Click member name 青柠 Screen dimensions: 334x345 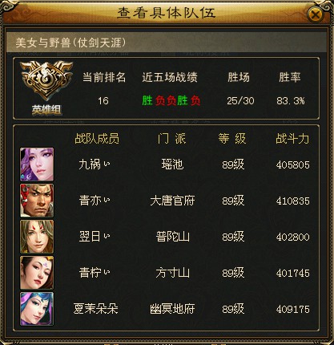tap(95, 273)
